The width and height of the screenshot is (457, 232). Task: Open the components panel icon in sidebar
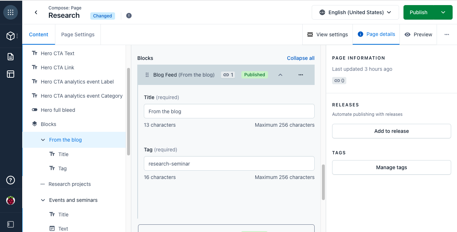11,74
